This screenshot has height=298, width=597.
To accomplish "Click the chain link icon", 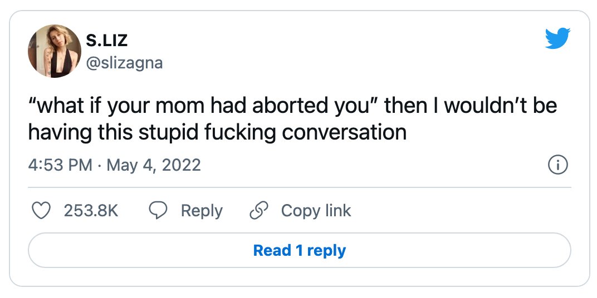I will (x=259, y=210).
